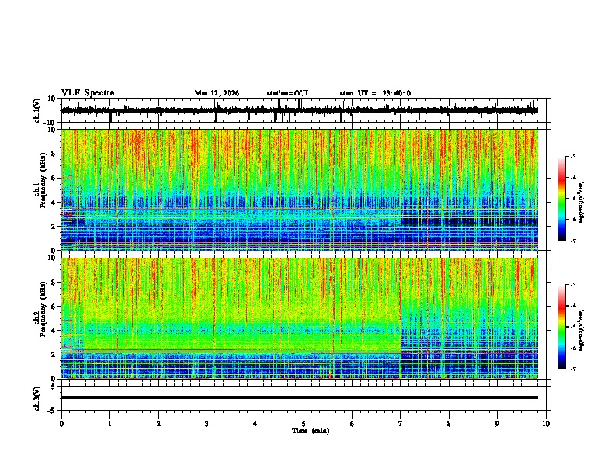Click the '-7' label on ch.1 colorbar

573,241
